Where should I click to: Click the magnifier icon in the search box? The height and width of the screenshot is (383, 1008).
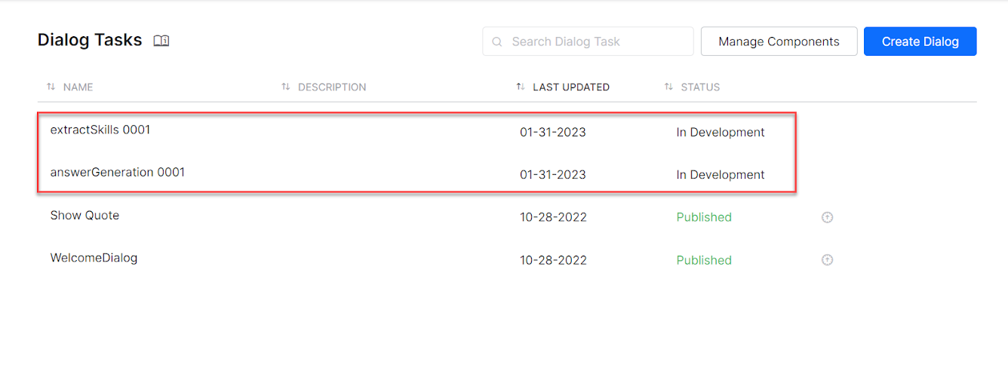[497, 42]
